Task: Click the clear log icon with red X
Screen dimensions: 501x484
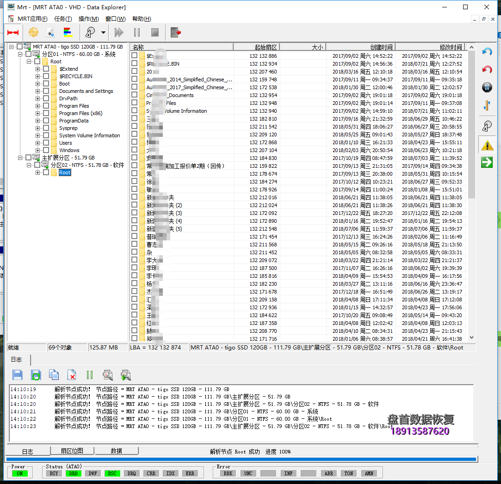Action: 72,374
